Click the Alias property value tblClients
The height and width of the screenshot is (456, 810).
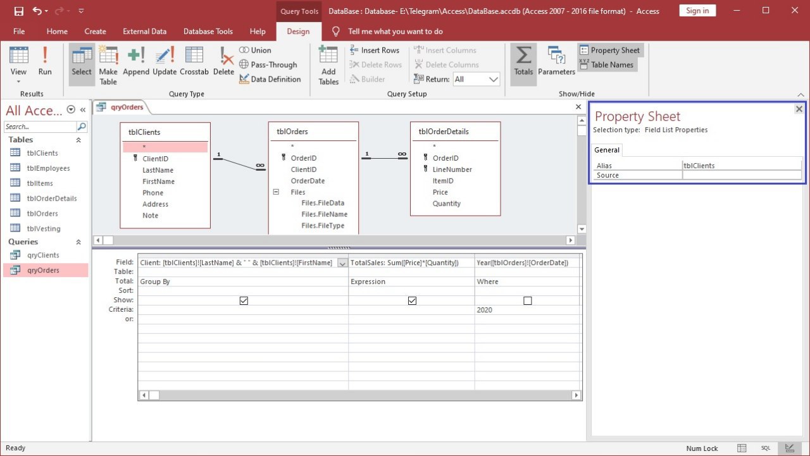tap(742, 166)
